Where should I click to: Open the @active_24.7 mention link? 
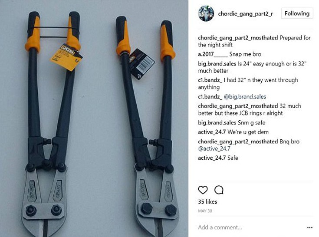click(x=214, y=149)
